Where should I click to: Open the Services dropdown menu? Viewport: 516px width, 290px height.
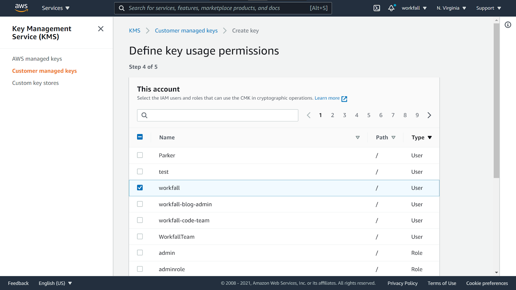[55, 8]
